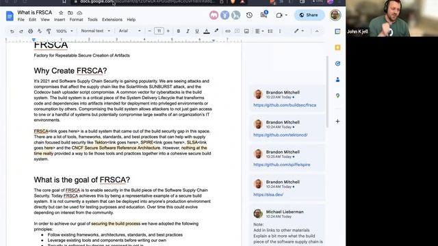Screen dimensions: 438x246
Task: Open Maps in the side panel
Action: [337, 96]
